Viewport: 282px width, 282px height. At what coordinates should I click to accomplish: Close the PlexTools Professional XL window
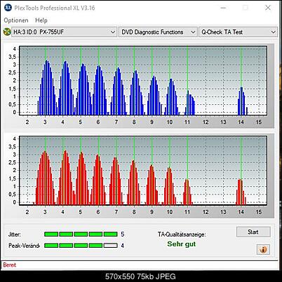click(x=268, y=8)
